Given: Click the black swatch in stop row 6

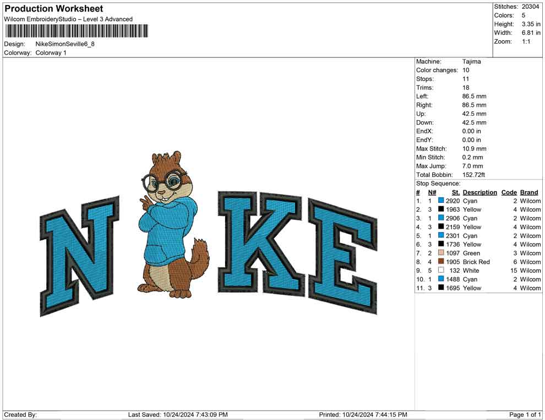Looking at the screenshot, I should click(x=441, y=244).
